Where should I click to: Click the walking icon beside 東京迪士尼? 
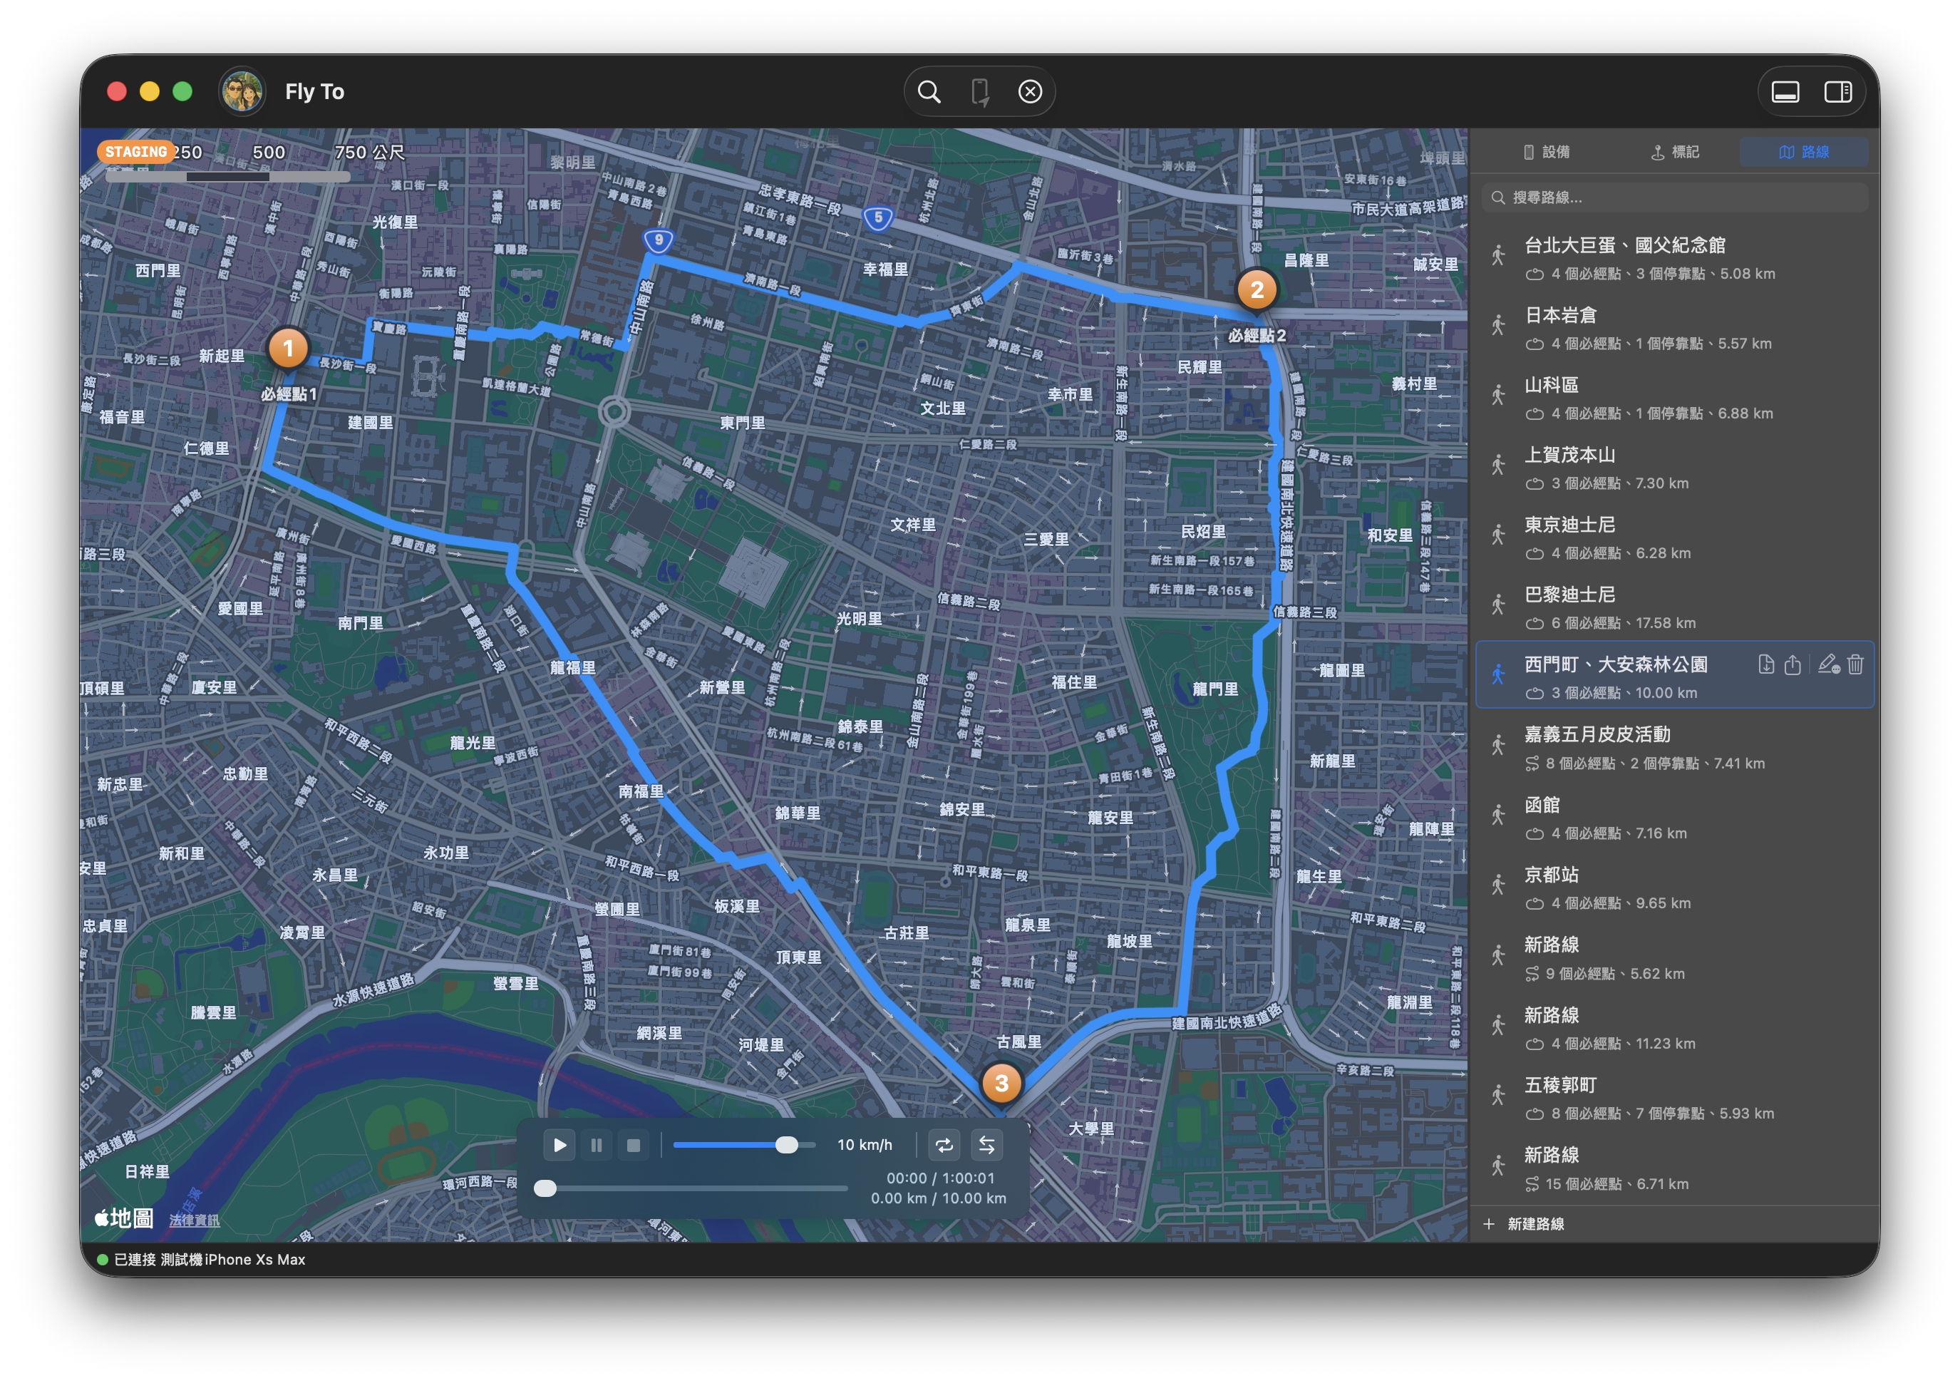(1498, 535)
